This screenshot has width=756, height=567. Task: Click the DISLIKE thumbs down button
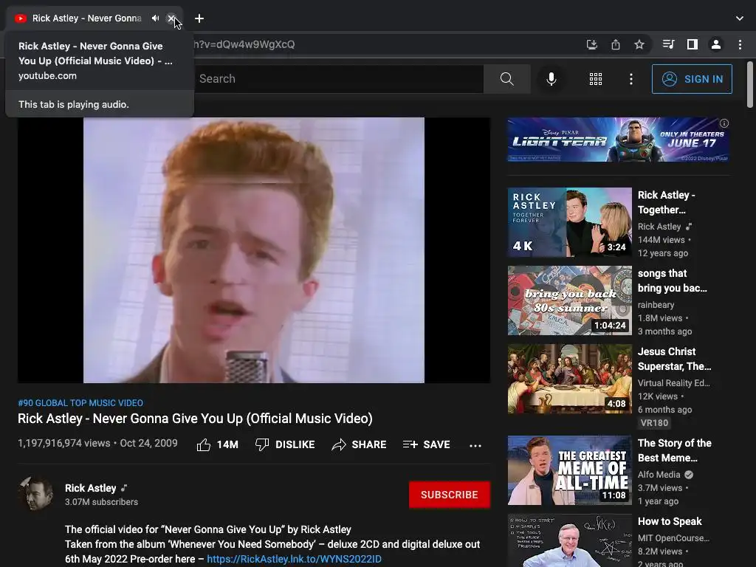click(285, 444)
